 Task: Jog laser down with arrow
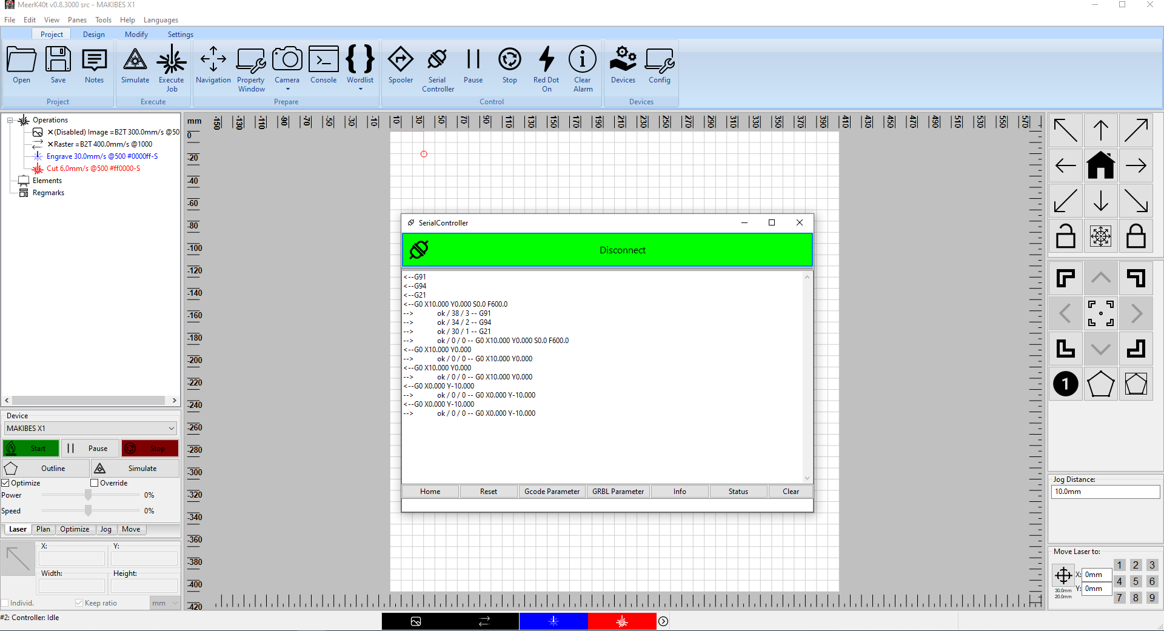tap(1101, 201)
